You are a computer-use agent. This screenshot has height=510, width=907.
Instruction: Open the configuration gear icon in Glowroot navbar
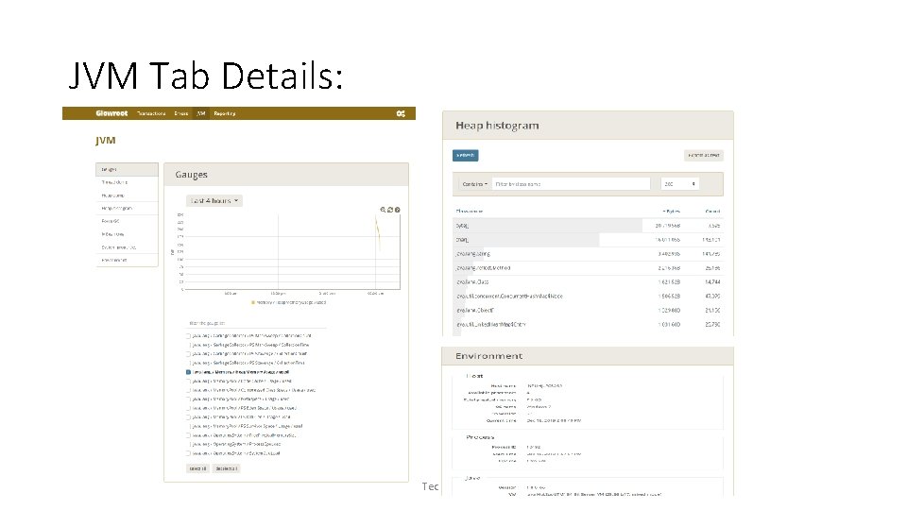coord(401,114)
